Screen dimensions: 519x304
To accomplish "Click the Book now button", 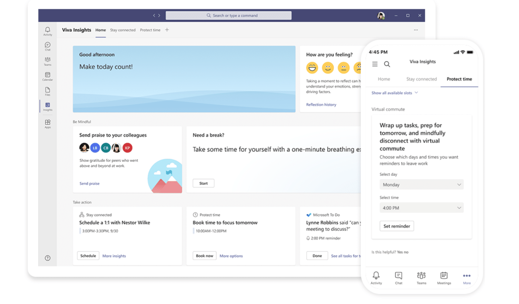I will tap(204, 256).
